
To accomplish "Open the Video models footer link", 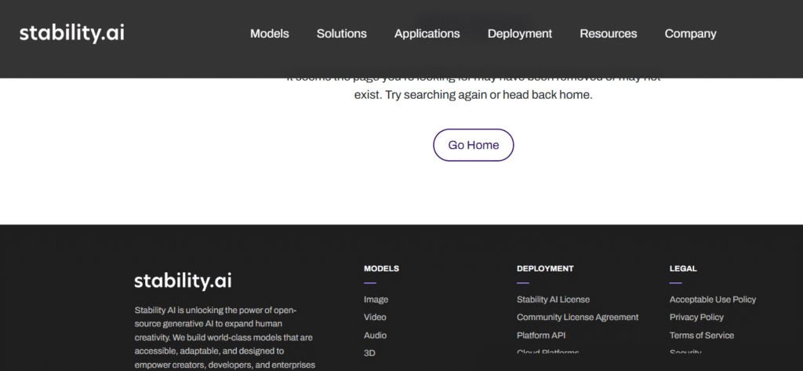I will click(375, 318).
